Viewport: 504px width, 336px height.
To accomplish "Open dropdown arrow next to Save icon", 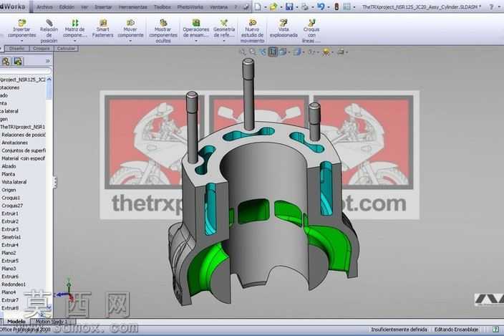I will click(x=296, y=7).
